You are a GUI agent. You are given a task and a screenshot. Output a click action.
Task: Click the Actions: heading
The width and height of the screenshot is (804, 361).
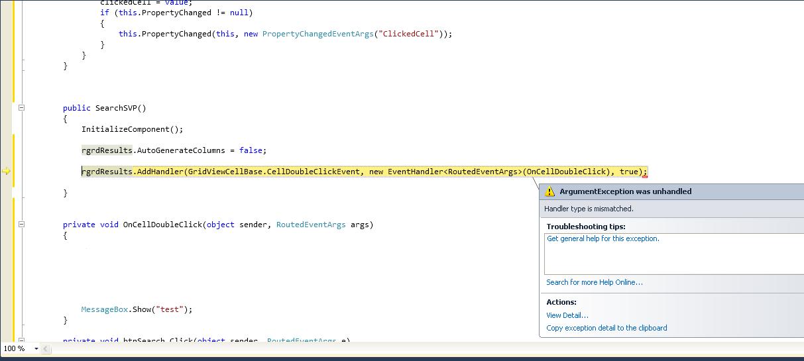[561, 302]
